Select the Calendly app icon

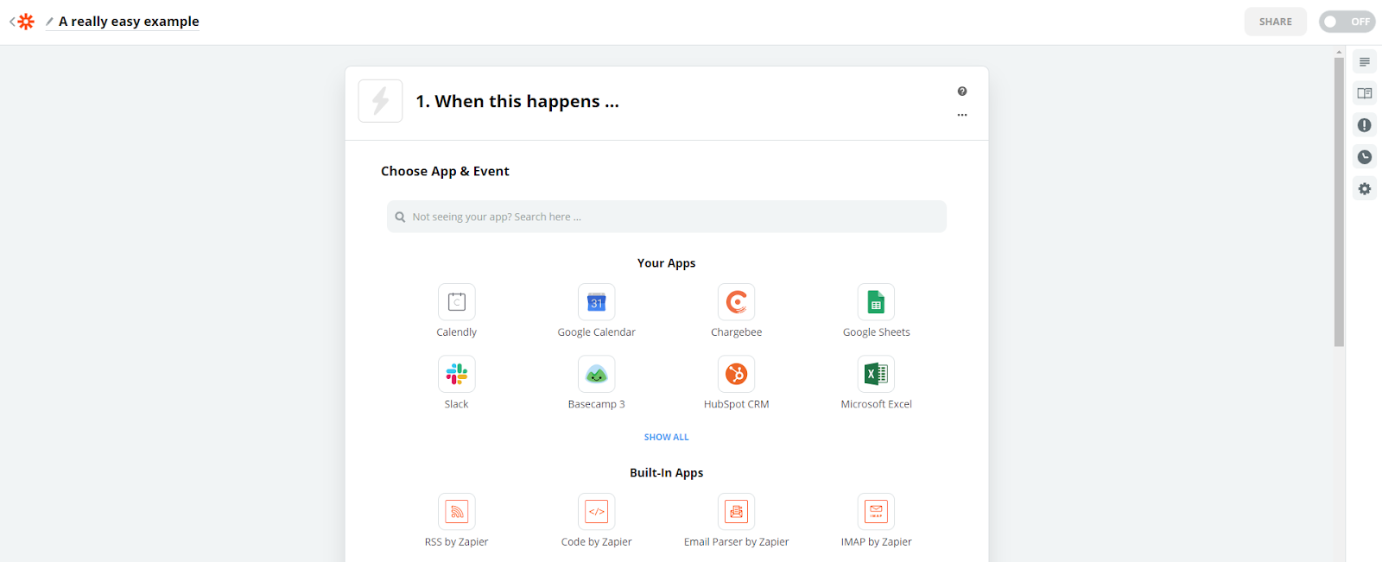point(457,302)
